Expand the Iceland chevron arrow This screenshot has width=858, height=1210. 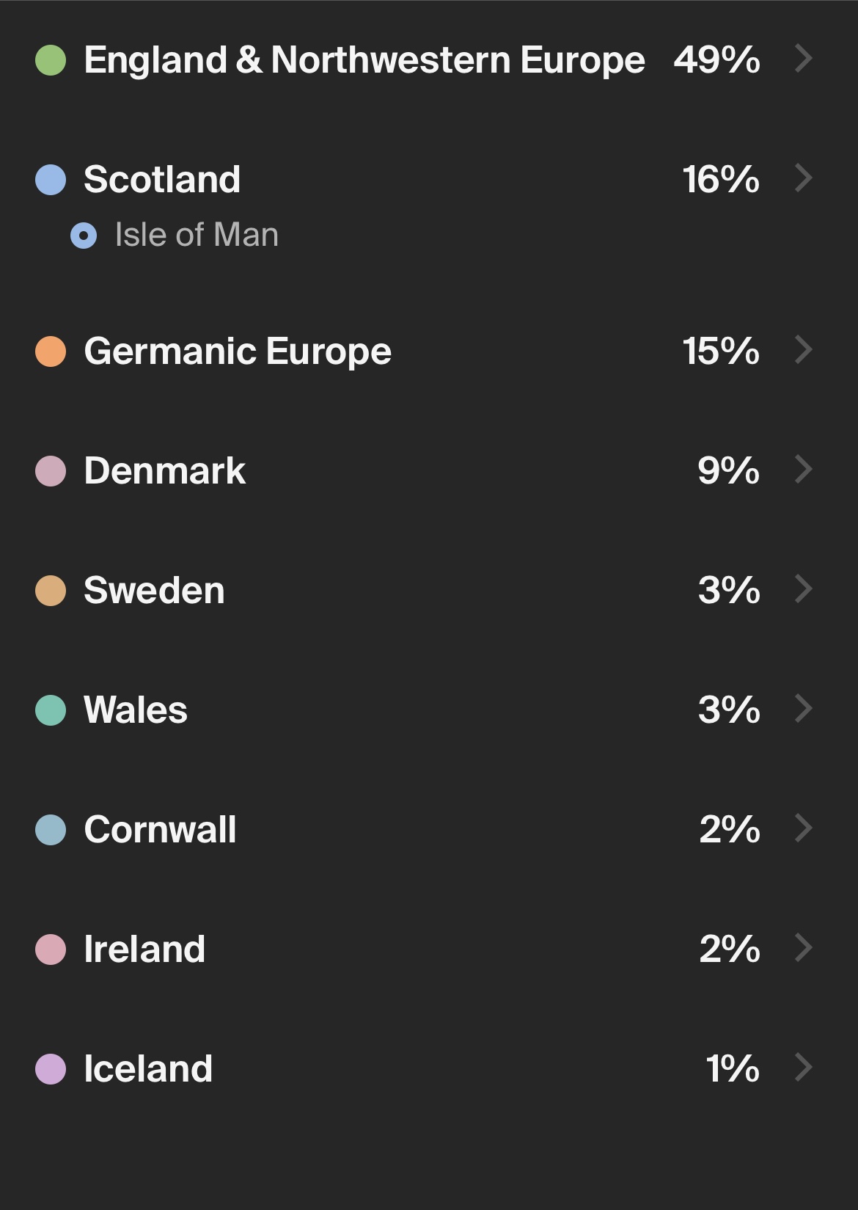[x=804, y=1068]
